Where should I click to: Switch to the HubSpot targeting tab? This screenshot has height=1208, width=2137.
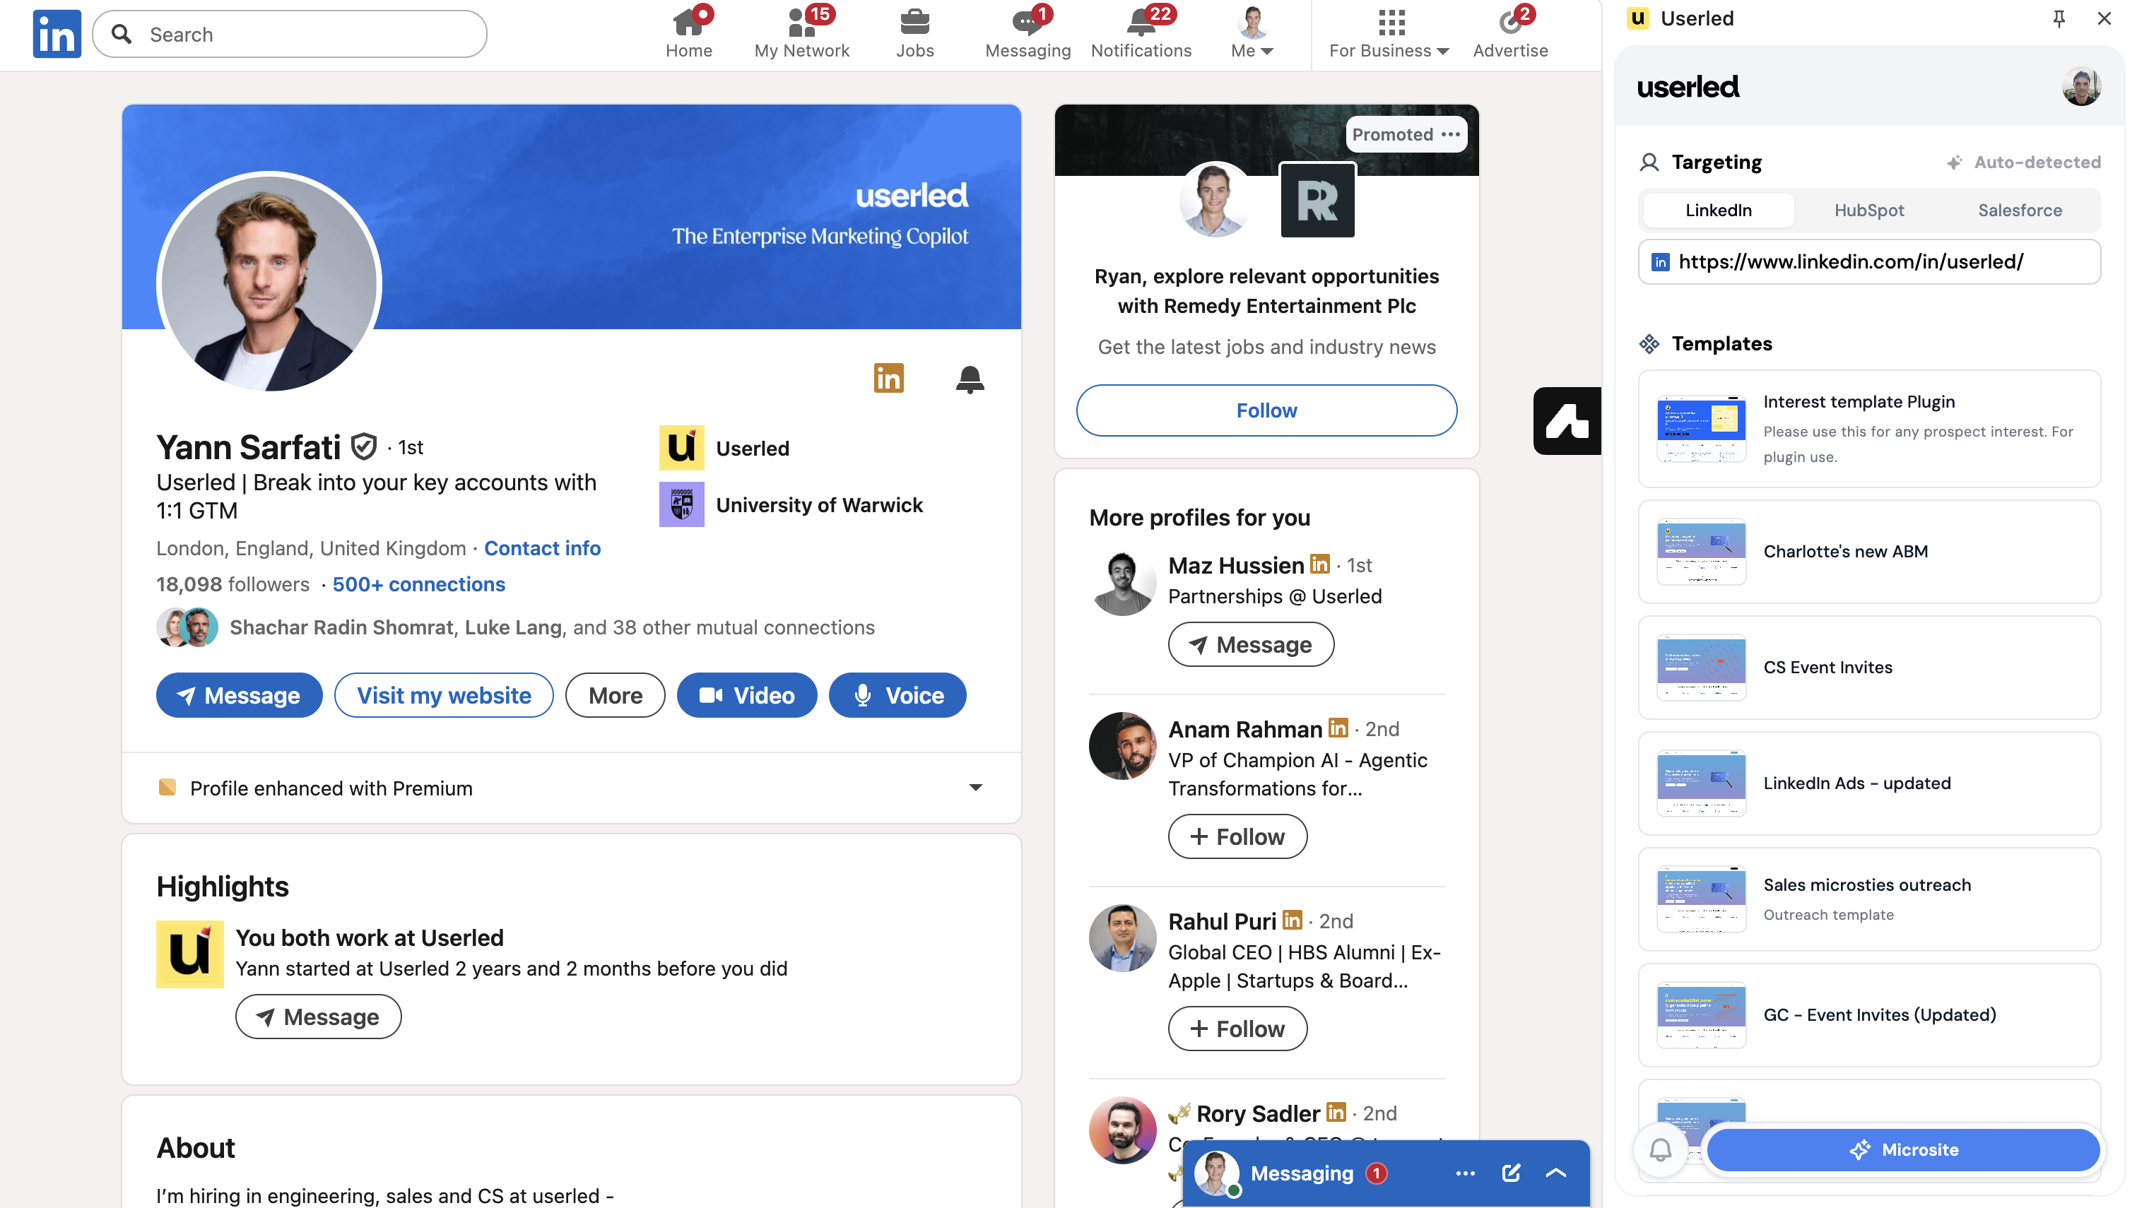pyautogui.click(x=1868, y=210)
